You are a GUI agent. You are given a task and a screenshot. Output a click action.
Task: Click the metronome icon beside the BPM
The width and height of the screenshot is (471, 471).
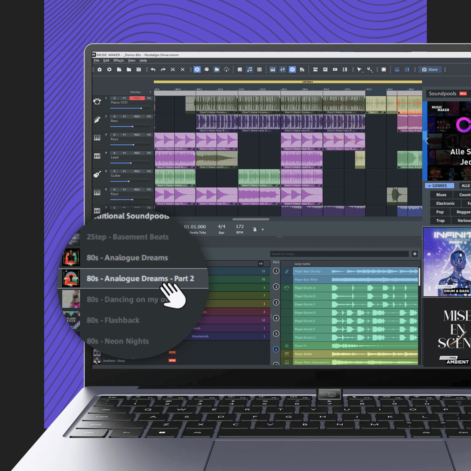pyautogui.click(x=255, y=229)
